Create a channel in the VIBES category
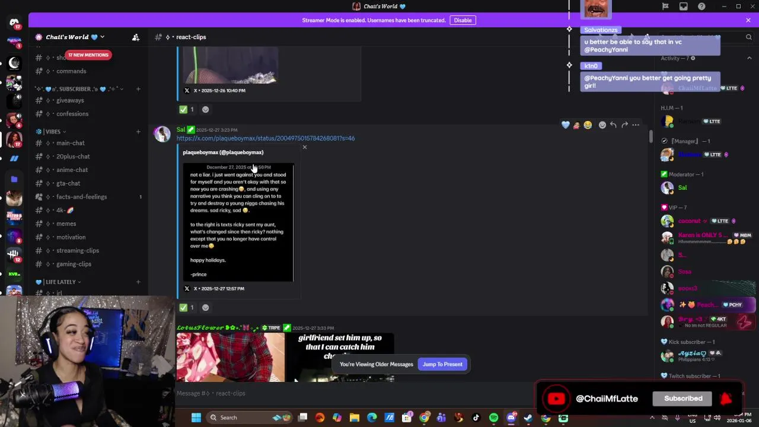Image resolution: width=759 pixels, height=427 pixels. click(x=138, y=132)
